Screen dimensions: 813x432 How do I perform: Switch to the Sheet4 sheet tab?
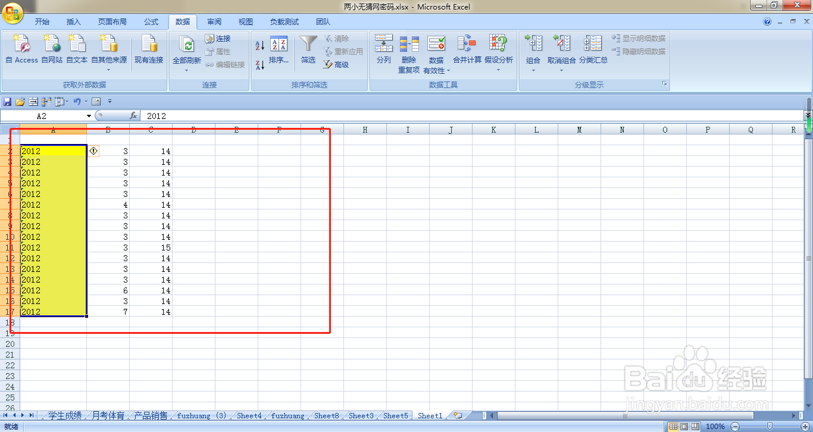249,415
